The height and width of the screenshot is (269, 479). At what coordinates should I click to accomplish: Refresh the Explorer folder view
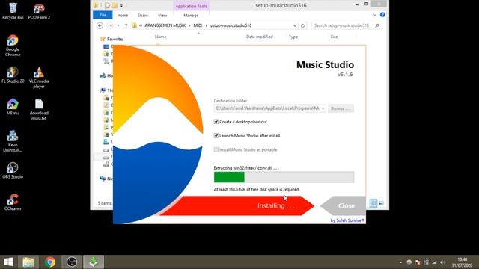(x=302, y=25)
